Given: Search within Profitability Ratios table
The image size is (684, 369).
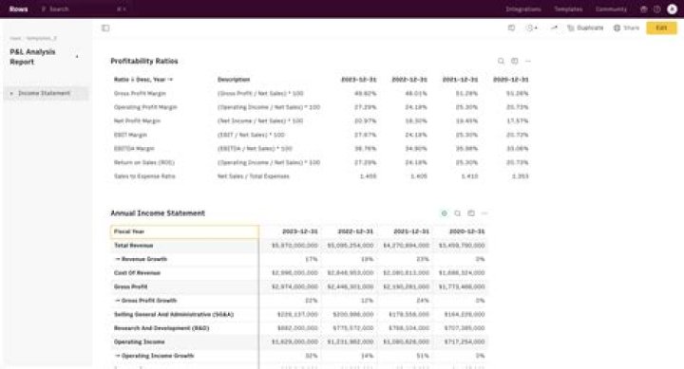Looking at the screenshot, I should tap(501, 61).
